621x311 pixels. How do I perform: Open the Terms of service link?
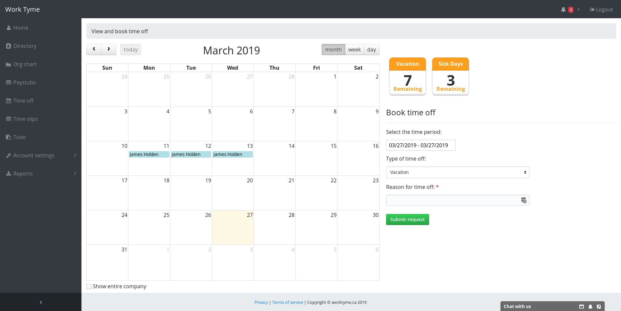287,302
